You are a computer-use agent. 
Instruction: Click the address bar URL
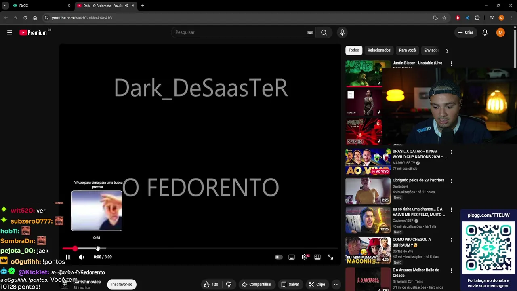point(82,18)
